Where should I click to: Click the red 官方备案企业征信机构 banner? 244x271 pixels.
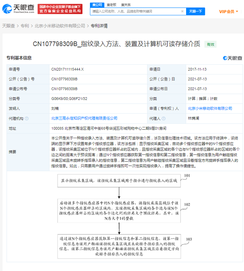pos(60,9)
